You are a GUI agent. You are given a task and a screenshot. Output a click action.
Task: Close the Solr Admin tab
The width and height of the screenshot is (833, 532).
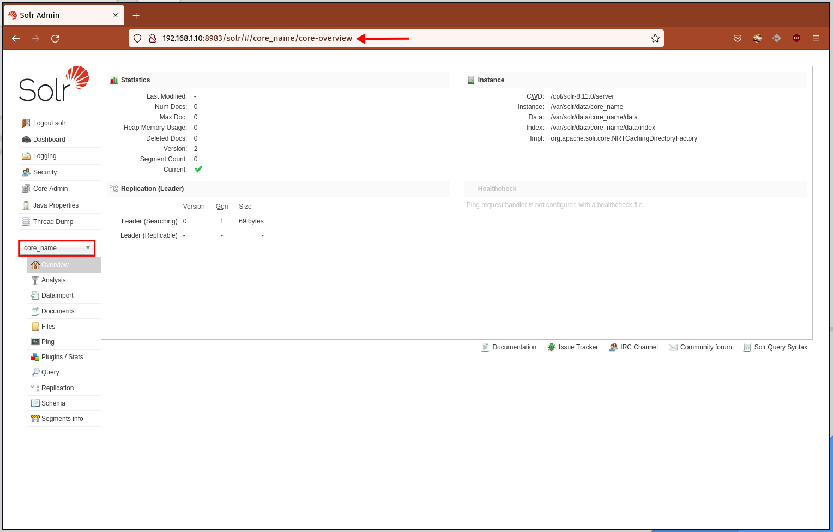[116, 15]
